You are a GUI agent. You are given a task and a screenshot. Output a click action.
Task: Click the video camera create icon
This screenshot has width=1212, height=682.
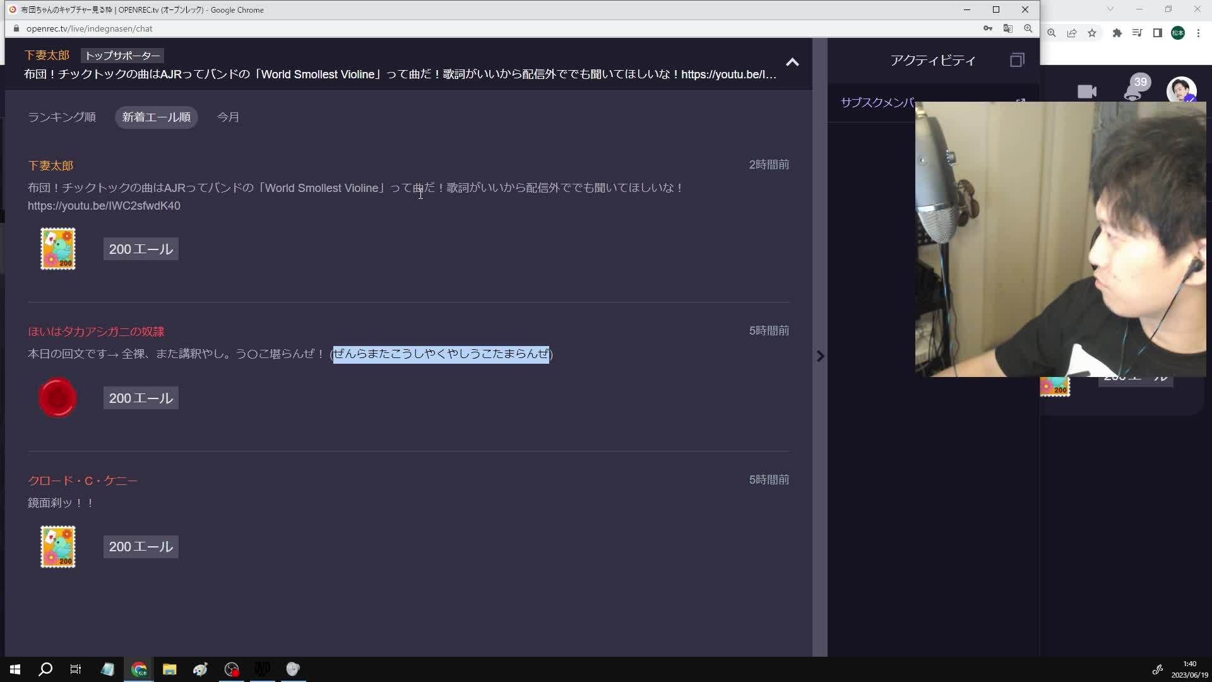(x=1086, y=92)
